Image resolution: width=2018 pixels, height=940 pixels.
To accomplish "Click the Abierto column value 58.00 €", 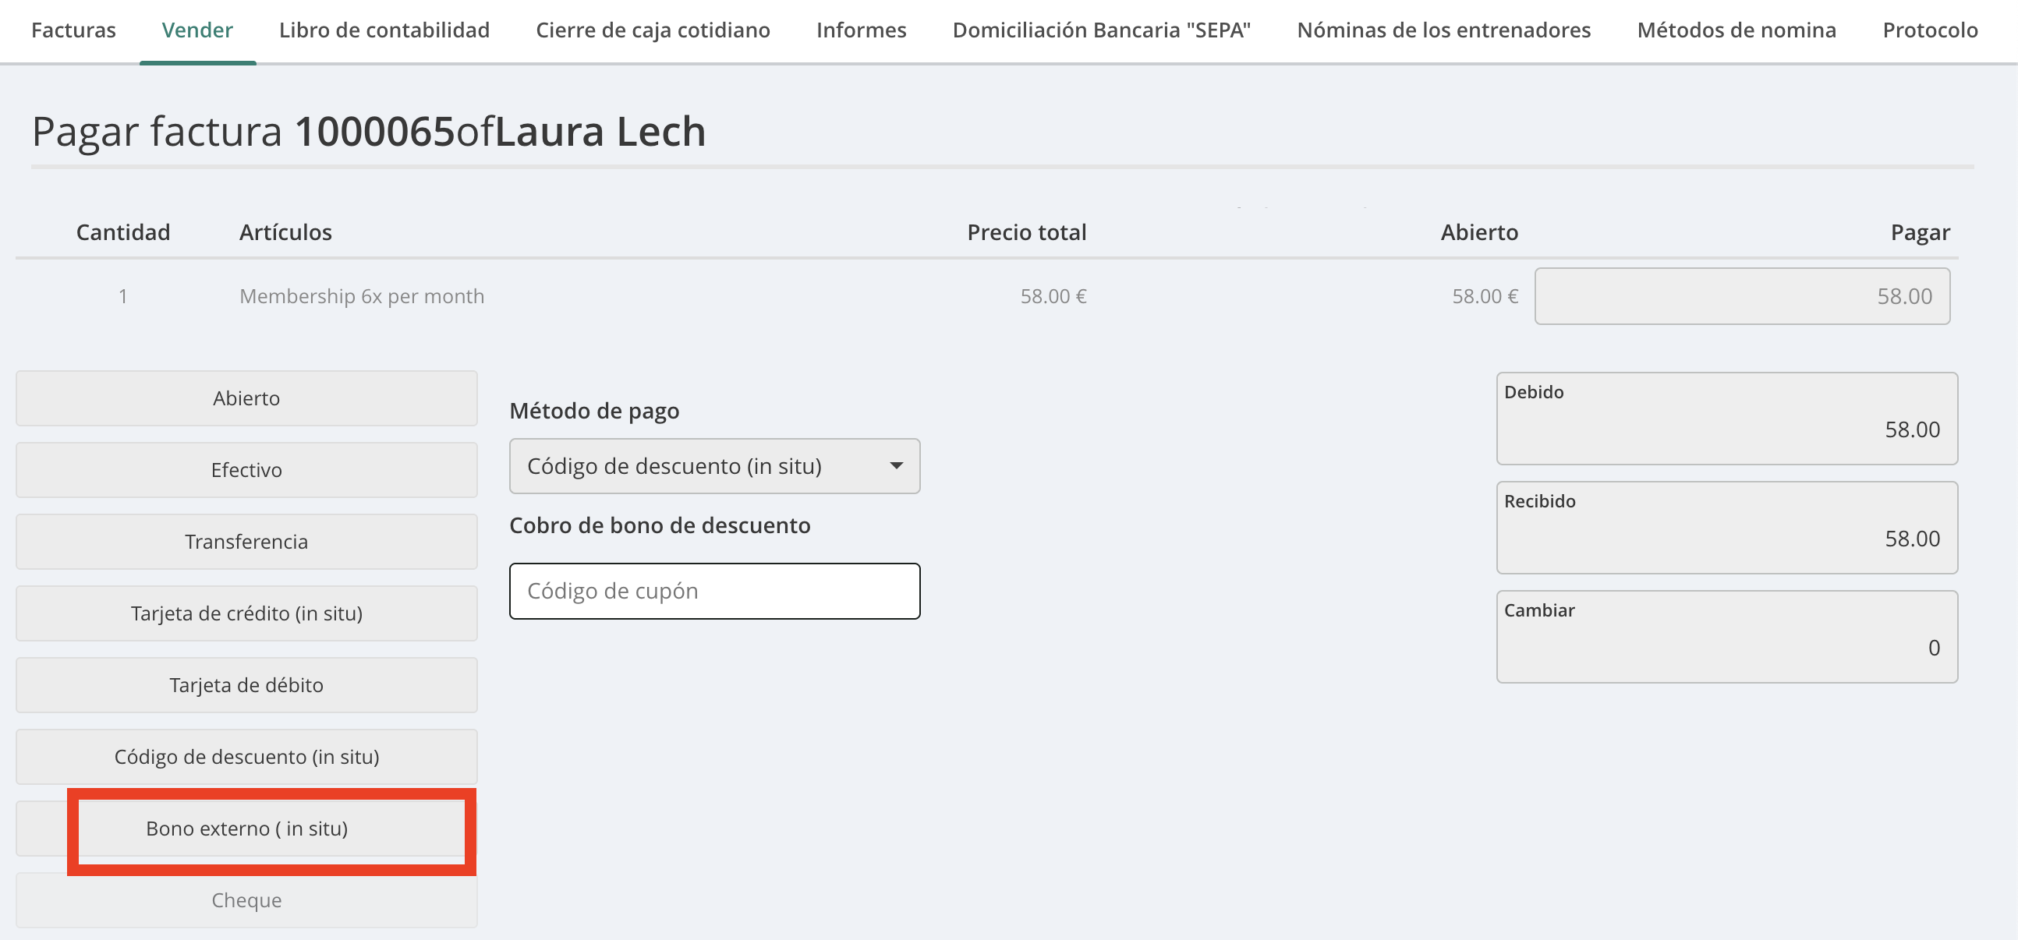I will pyautogui.click(x=1485, y=296).
